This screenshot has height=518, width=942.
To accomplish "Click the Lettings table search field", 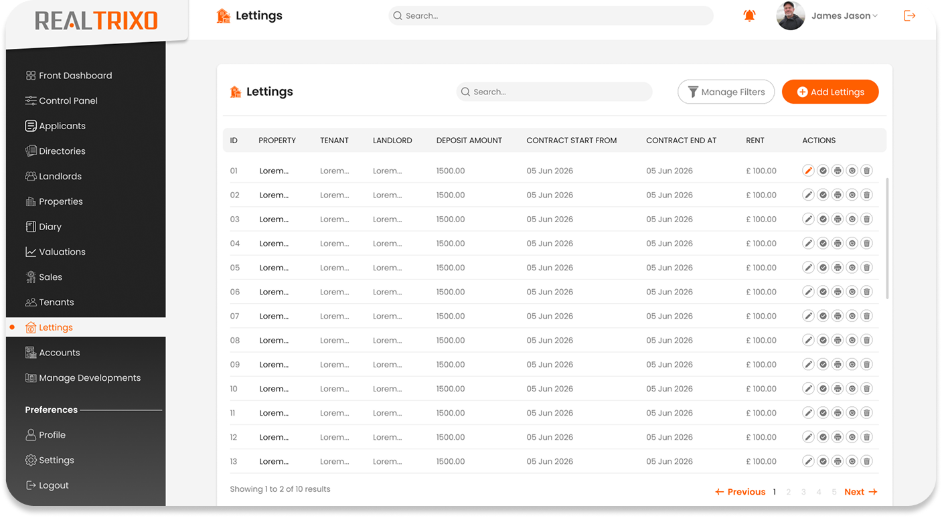I will pos(554,92).
